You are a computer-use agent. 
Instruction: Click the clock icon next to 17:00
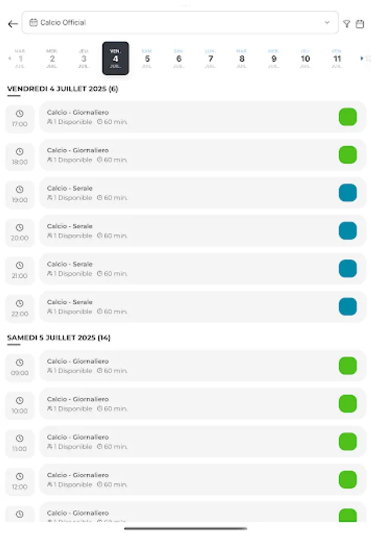[20, 113]
